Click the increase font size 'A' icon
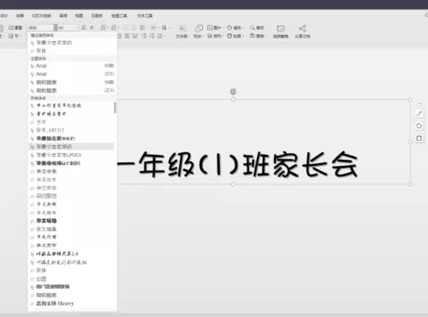 [x=84, y=27]
